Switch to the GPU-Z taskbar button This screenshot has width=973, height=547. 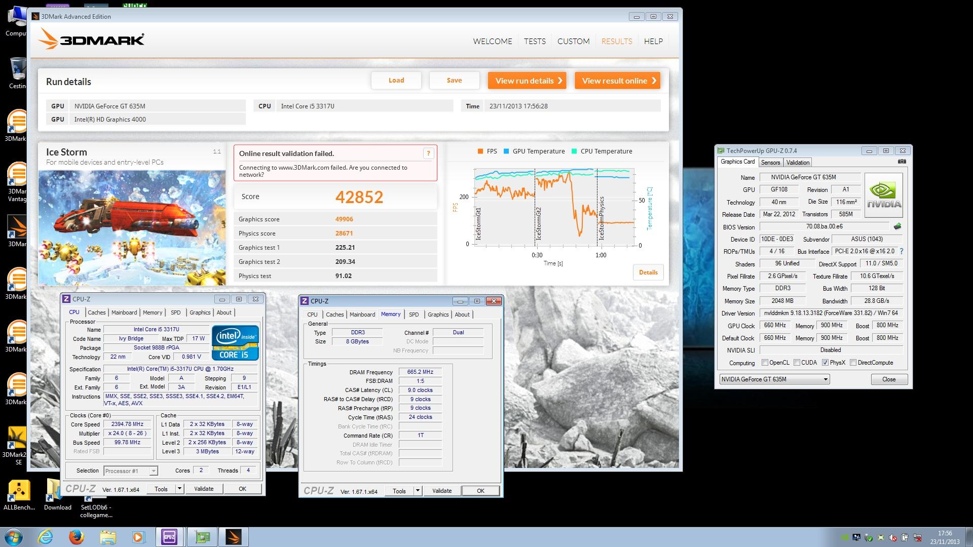point(202,537)
